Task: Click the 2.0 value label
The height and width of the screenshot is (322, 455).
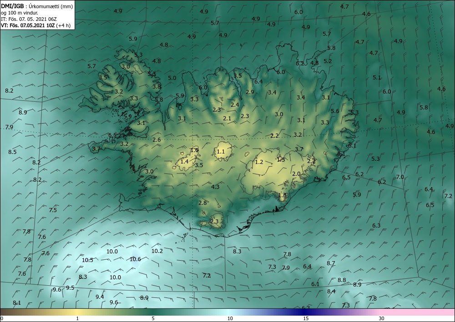Action: [296, 174]
